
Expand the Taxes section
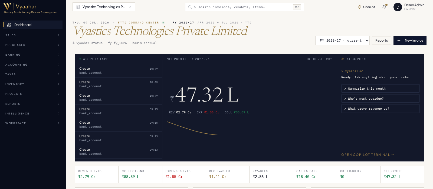[x=33, y=74]
